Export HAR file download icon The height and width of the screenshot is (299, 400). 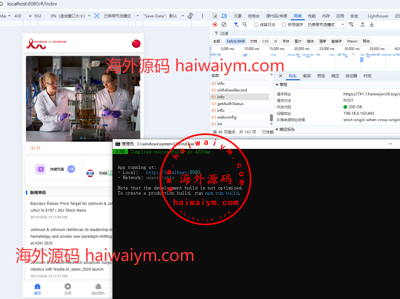372,24
